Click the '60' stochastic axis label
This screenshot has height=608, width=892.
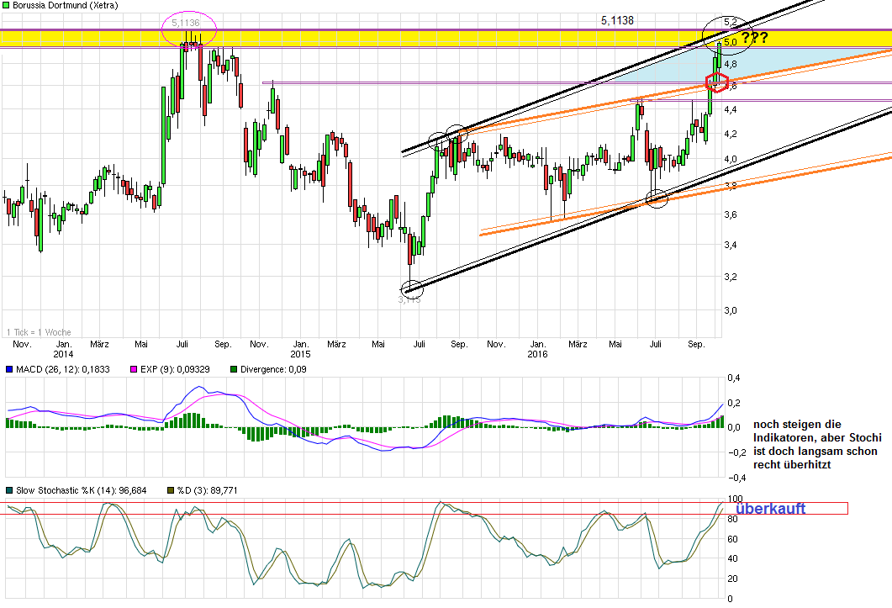pos(733,539)
